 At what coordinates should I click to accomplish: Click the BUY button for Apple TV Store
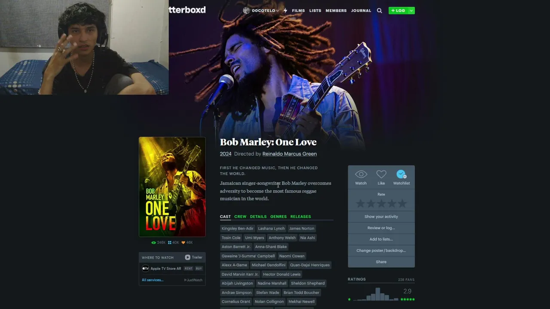point(199,269)
